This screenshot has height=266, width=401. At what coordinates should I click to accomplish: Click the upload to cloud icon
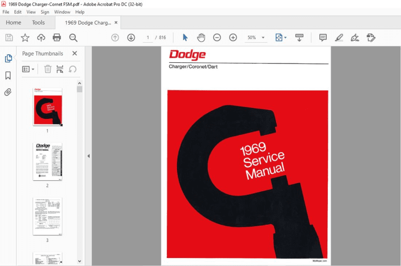click(x=41, y=38)
